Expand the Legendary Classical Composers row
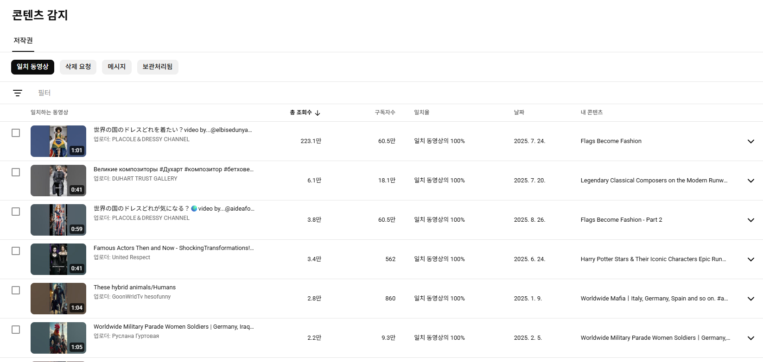 [x=751, y=181]
